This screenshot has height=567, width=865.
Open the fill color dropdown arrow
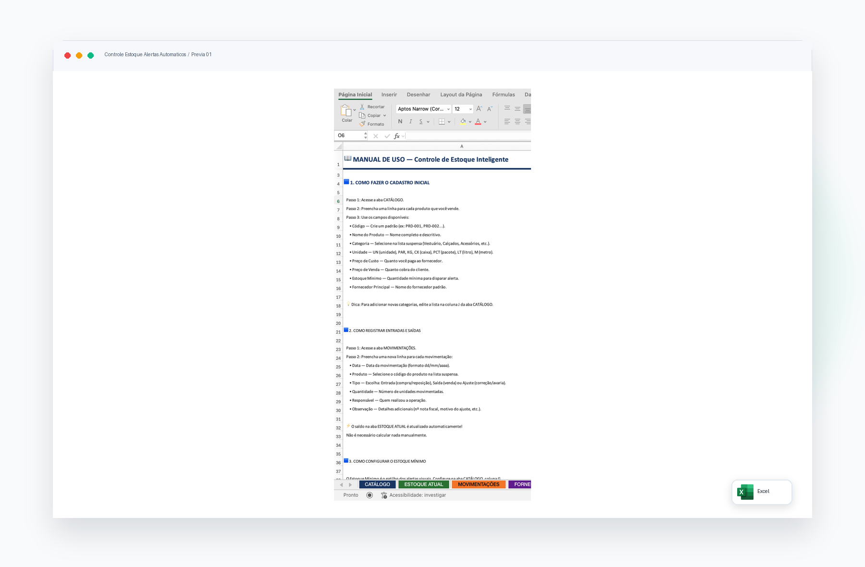point(470,122)
